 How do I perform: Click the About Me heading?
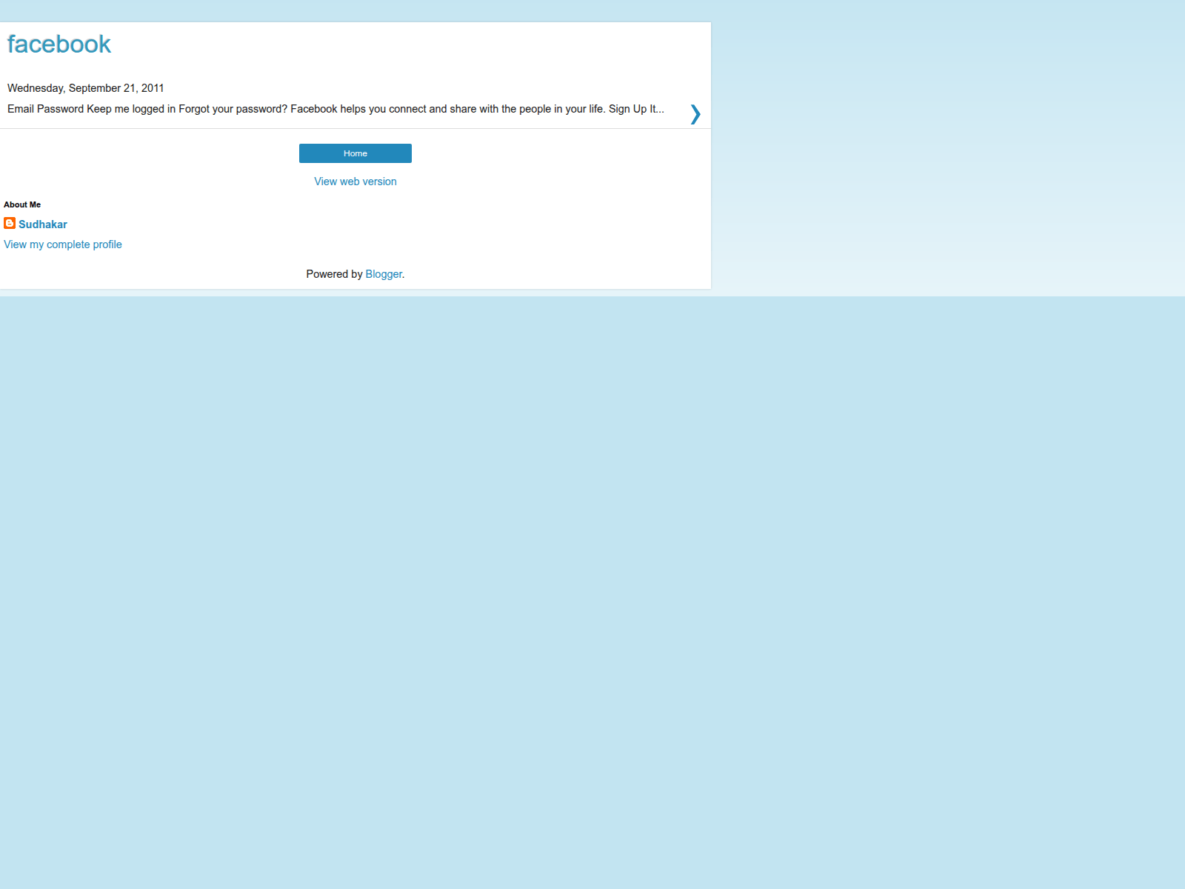point(22,204)
